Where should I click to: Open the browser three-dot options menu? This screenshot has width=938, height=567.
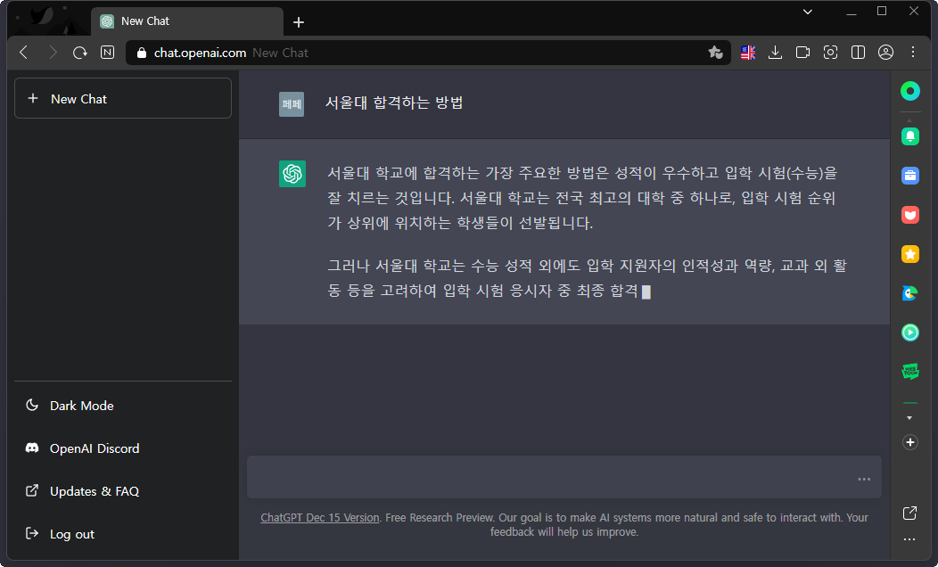[x=913, y=53]
